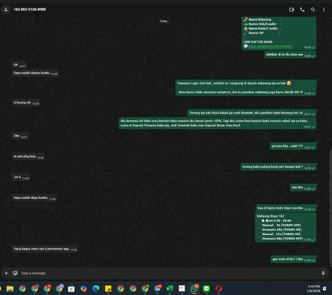
Task: Select 'emang kaka pulang kerja jam berapa' message
Action: click(278, 167)
